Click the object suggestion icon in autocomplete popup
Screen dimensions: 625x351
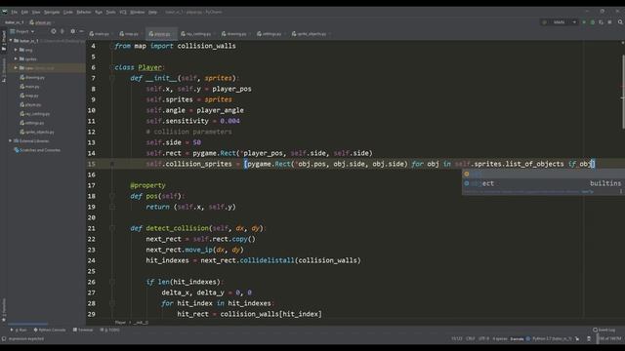[x=467, y=183]
